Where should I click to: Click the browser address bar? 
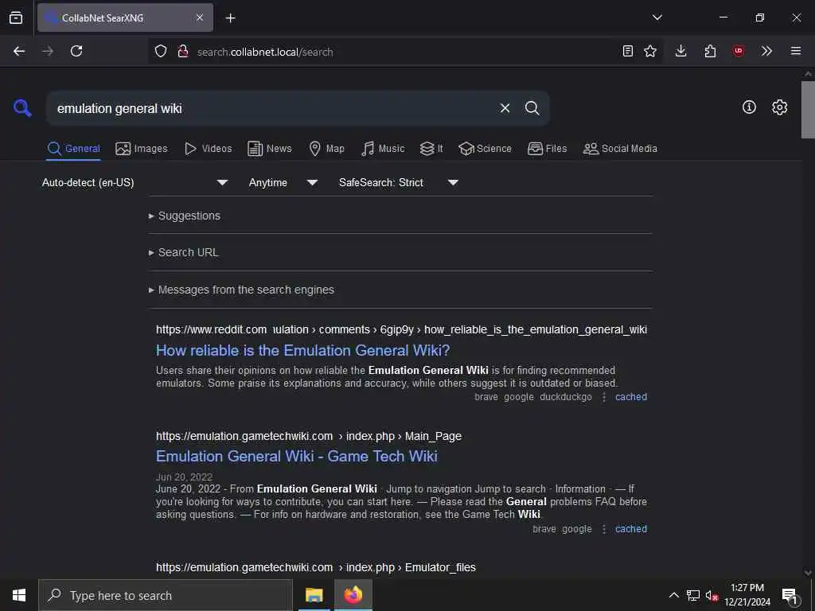[x=405, y=52]
